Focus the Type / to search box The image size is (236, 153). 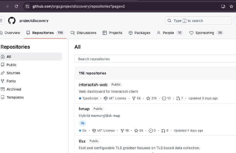(x=198, y=21)
